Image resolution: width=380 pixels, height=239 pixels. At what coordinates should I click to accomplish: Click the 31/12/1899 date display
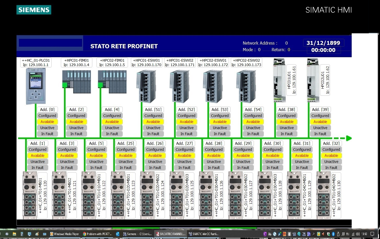(323, 43)
